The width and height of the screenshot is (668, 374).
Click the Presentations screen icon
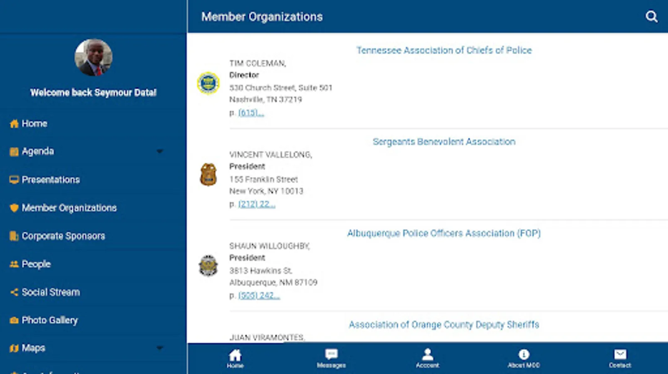pos(14,180)
